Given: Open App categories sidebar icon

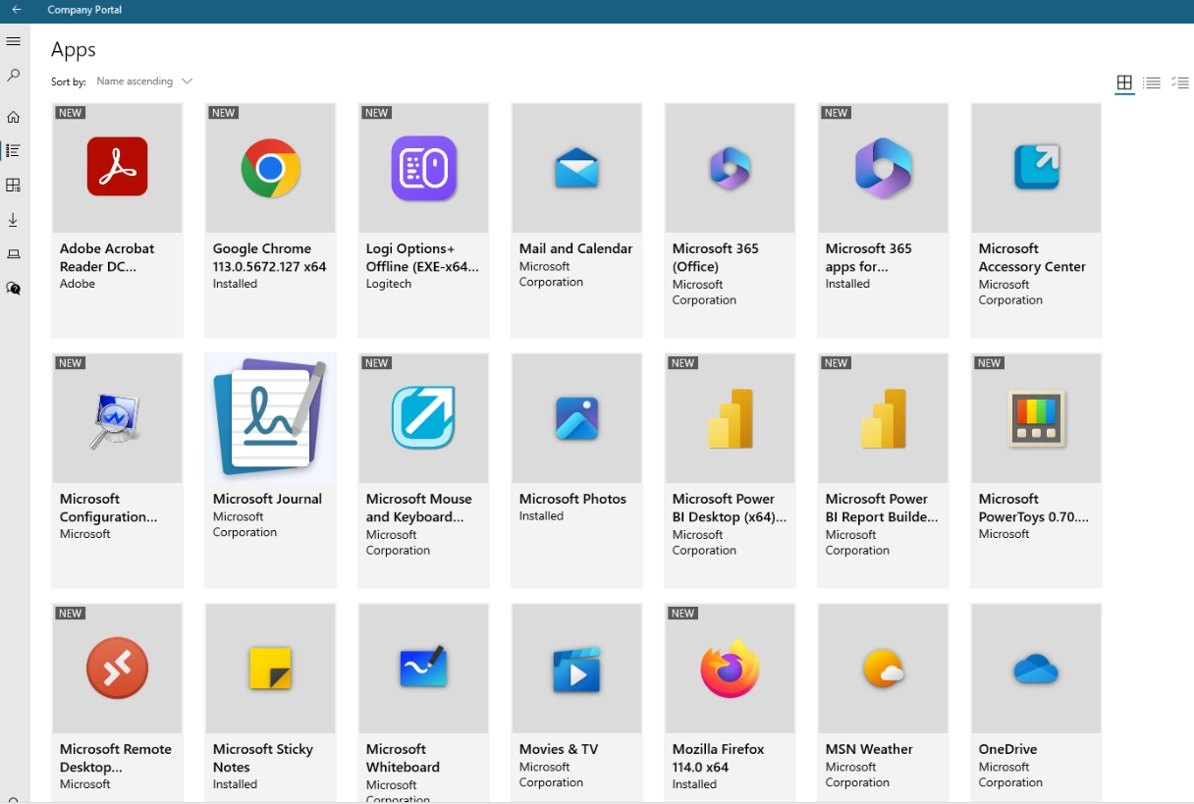Looking at the screenshot, I should point(14,185).
